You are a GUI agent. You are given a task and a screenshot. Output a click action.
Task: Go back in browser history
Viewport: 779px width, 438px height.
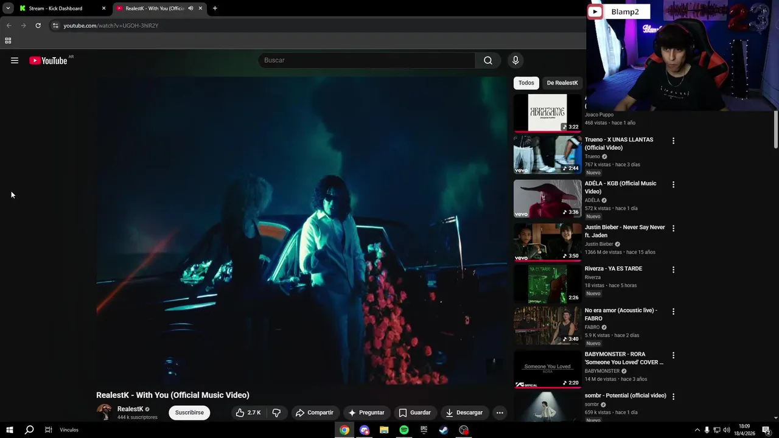[9, 26]
